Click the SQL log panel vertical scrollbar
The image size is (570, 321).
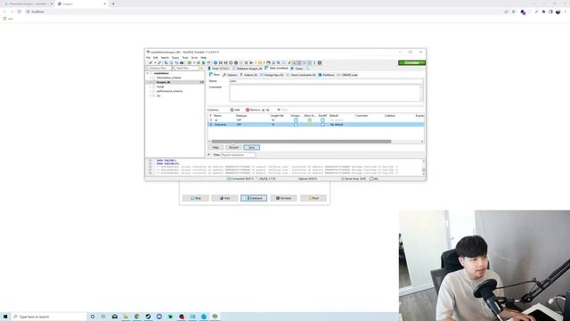[424, 167]
